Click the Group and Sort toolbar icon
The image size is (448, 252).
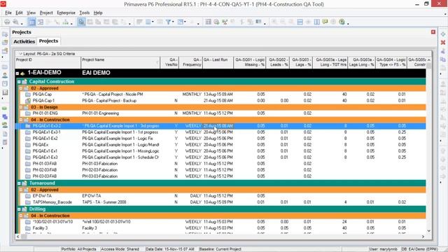[x=181, y=22]
